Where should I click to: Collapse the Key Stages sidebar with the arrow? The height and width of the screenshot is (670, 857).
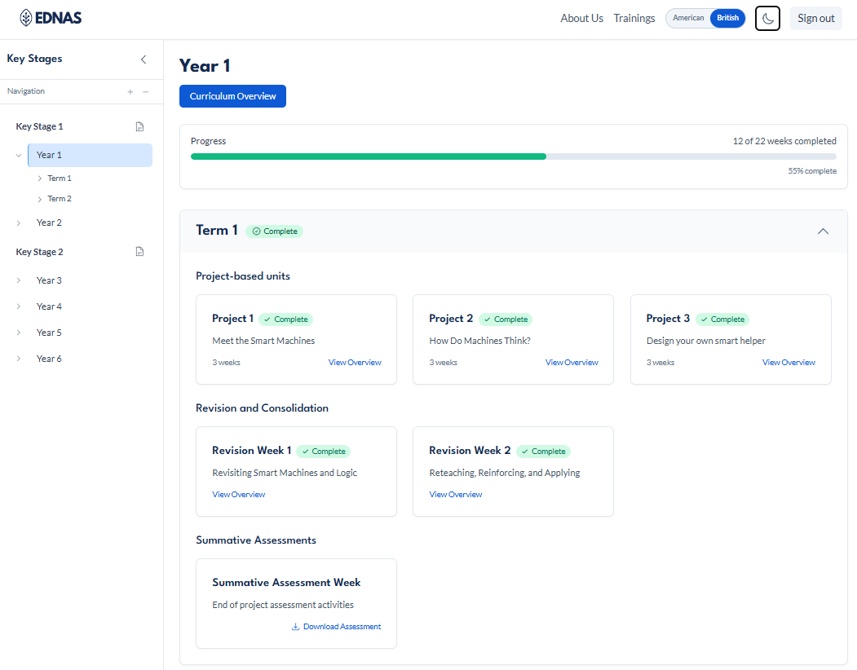[x=144, y=60]
